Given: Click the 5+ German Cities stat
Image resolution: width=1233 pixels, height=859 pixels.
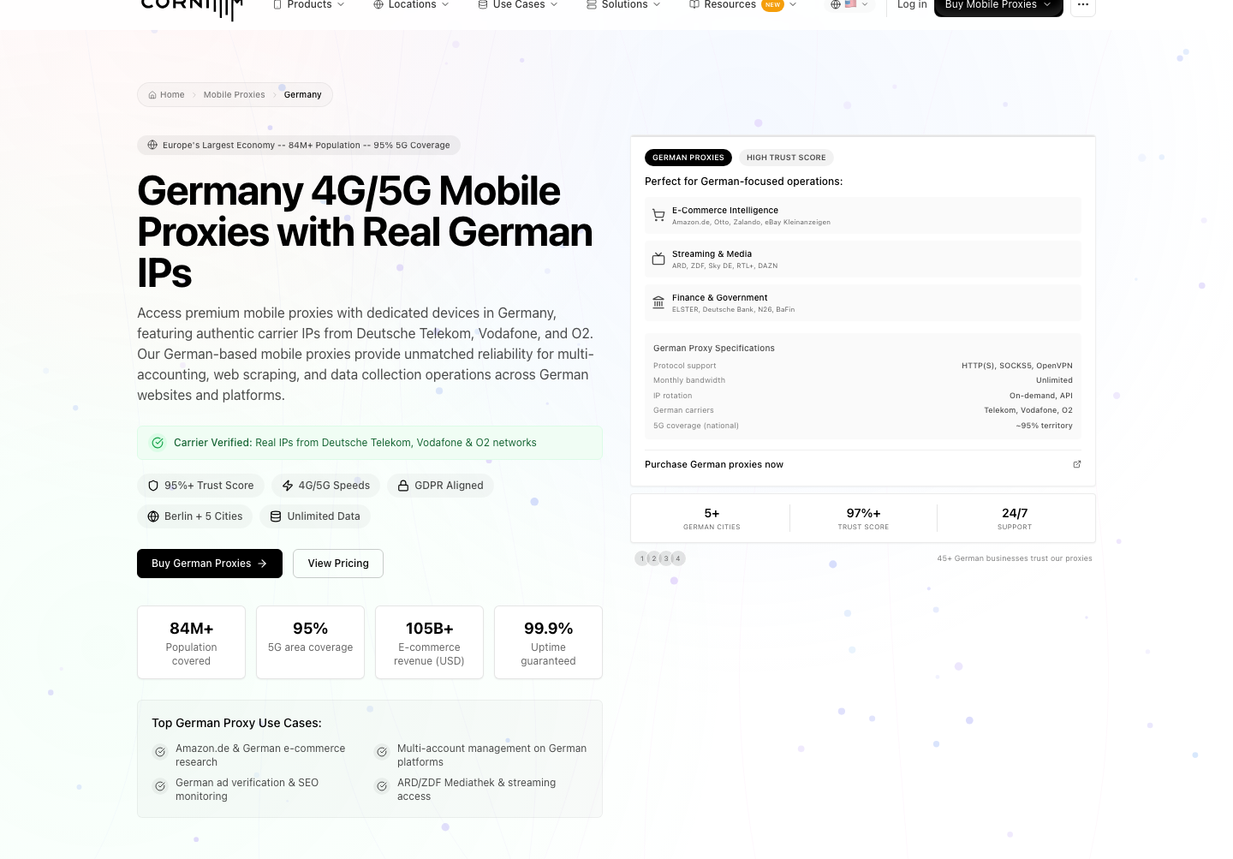Looking at the screenshot, I should [712, 518].
